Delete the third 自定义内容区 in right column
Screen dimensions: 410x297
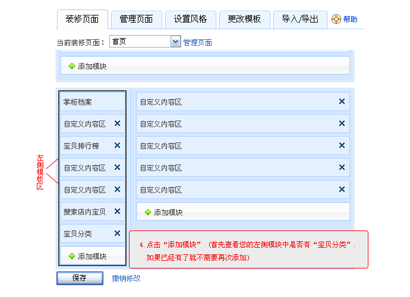[342, 146]
